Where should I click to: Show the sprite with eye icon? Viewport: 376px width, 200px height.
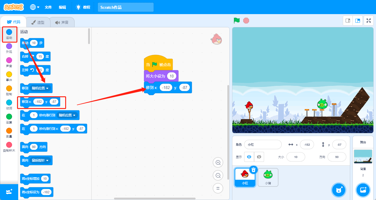249,157
